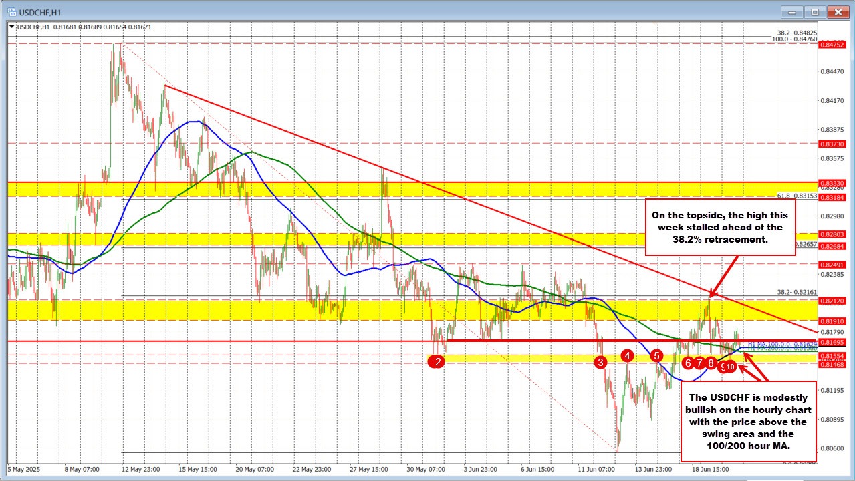Screen dimensions: 855x481
Task: Select numbered swing marker 10
Action: 729,367
